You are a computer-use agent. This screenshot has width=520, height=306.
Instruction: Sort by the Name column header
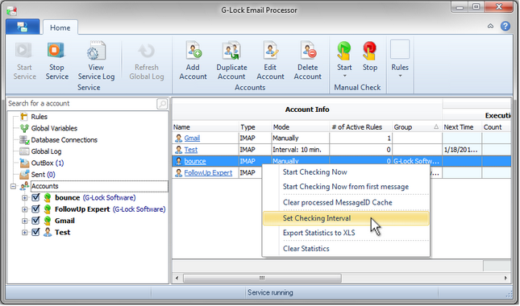[x=206, y=127]
